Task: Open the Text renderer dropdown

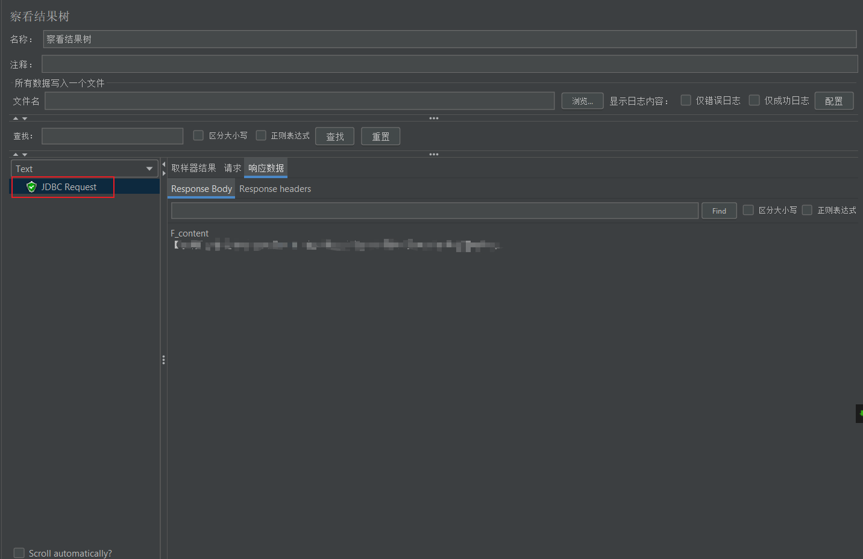Action: pyautogui.click(x=84, y=168)
